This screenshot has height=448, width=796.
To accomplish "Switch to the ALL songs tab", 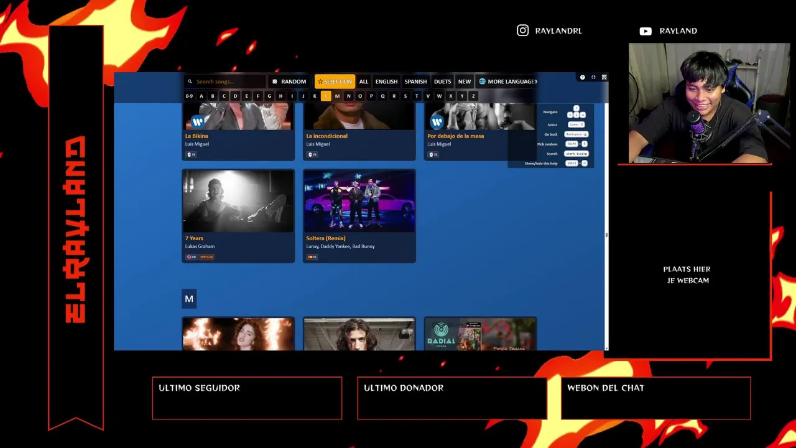I will click(x=364, y=82).
